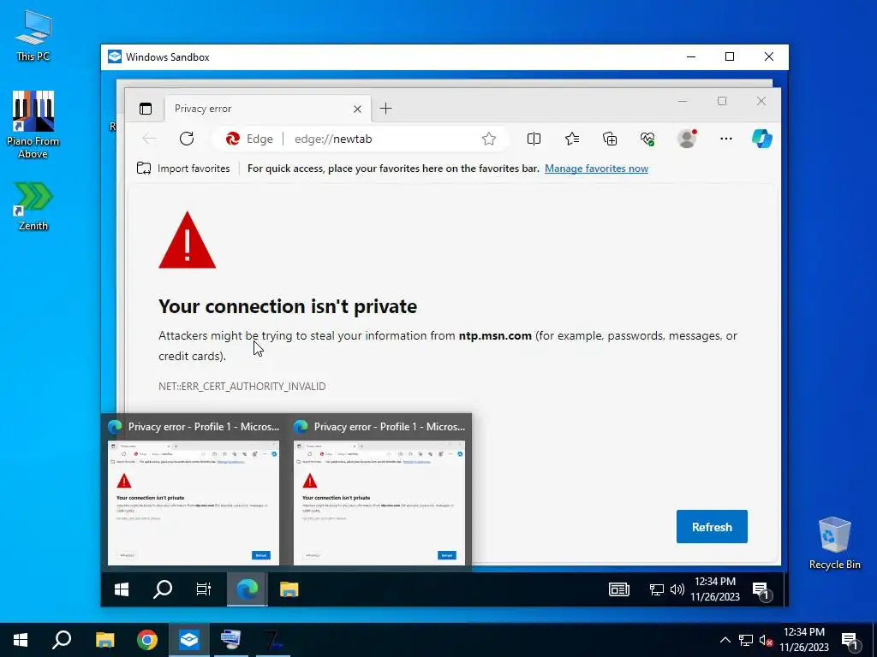Click NET::ERR_CERT_AUTHORITY_INVALID error code text
The width and height of the screenshot is (877, 657).
click(242, 386)
